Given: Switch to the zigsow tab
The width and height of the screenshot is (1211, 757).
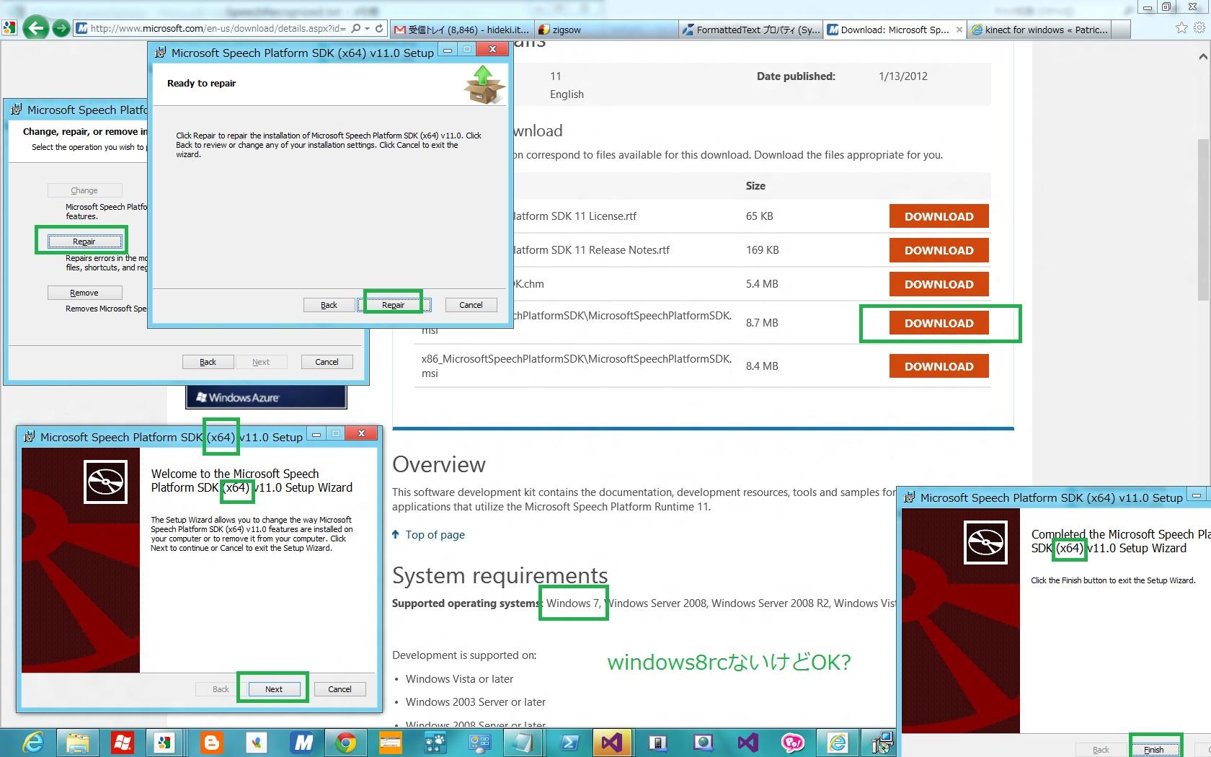Looking at the screenshot, I should [x=606, y=30].
